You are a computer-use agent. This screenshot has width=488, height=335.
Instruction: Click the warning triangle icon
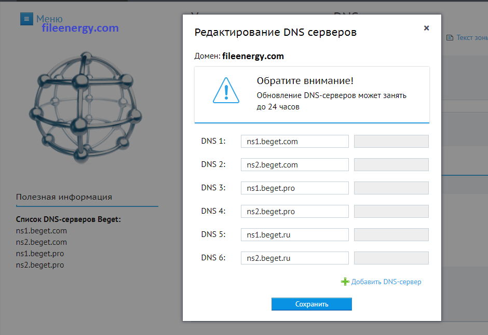226,90
